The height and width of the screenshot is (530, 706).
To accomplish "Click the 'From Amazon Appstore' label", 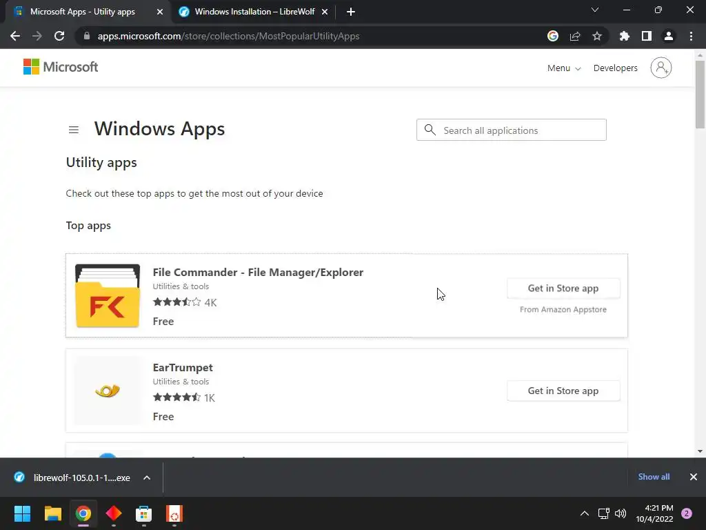I will tap(563, 310).
